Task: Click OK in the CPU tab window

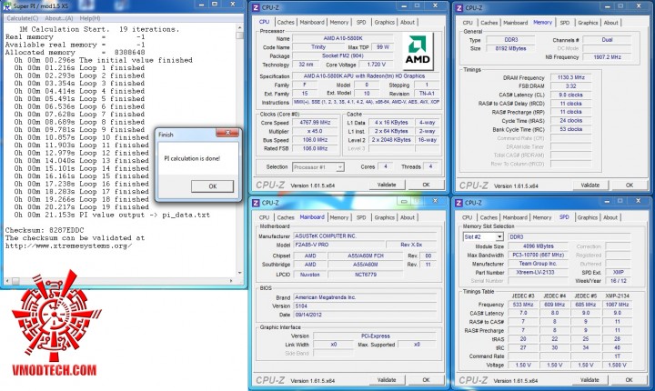Action: pyautogui.click(x=426, y=185)
